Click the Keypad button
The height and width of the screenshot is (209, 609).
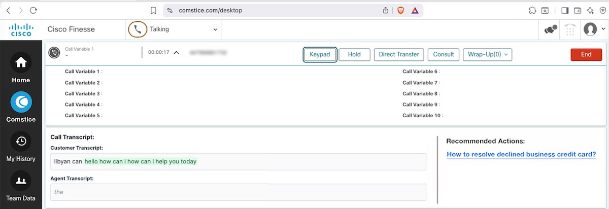pos(320,54)
